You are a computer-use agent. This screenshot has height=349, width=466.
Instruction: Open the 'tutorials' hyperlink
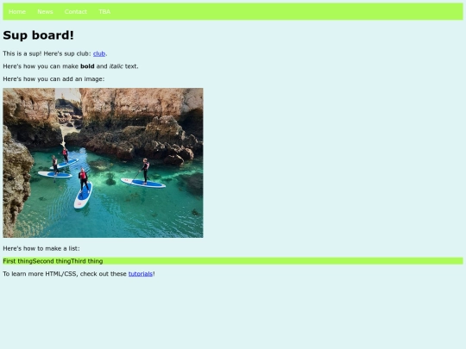click(141, 274)
